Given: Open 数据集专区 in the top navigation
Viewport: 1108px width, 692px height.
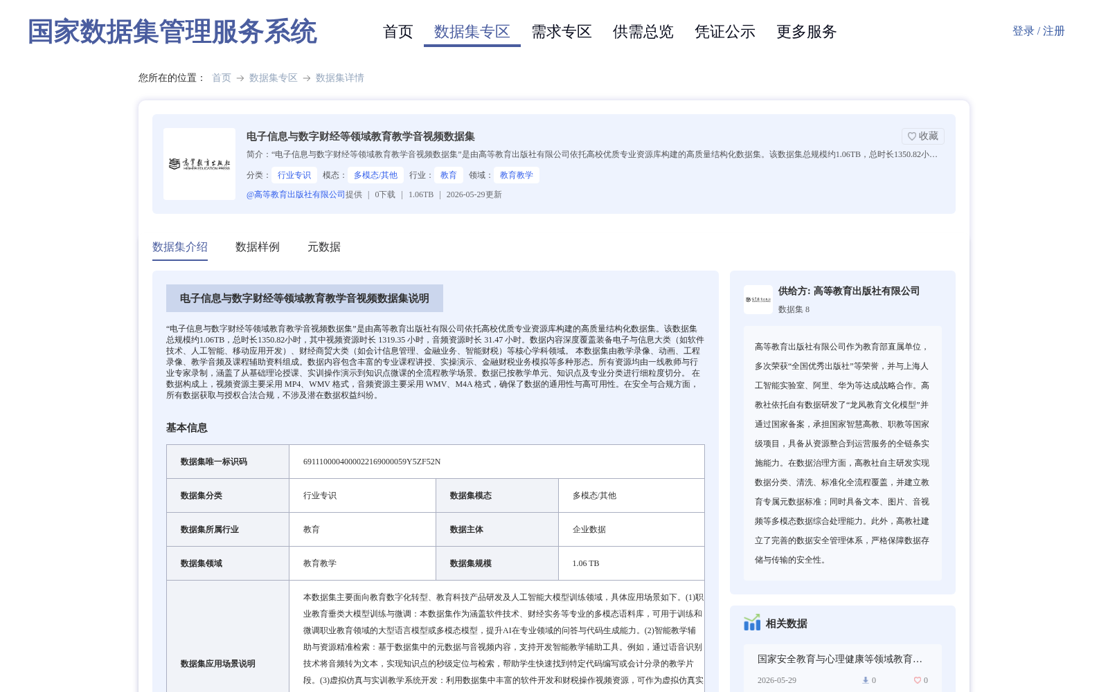Looking at the screenshot, I should [x=472, y=32].
